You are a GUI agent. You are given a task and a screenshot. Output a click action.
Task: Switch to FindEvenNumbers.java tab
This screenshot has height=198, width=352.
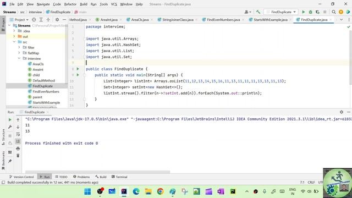(223, 20)
